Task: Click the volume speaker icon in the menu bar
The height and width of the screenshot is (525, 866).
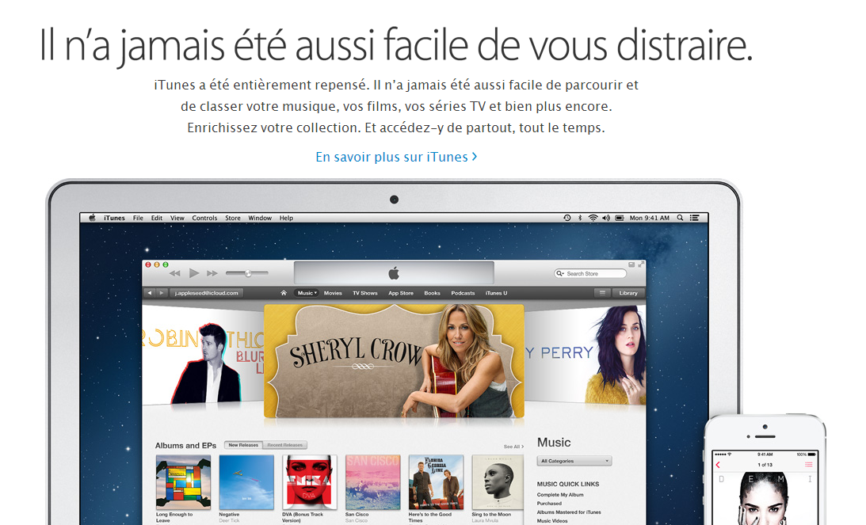Action: tap(606, 218)
